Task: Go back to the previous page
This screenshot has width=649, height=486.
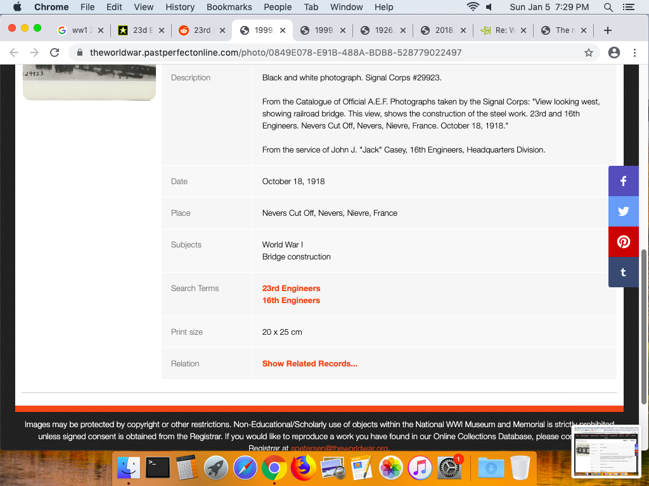Action: [14, 53]
